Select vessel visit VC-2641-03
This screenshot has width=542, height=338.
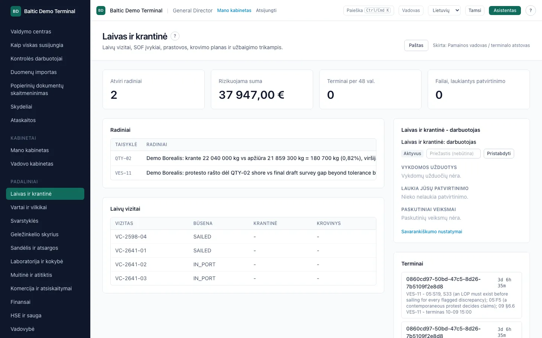243,278
